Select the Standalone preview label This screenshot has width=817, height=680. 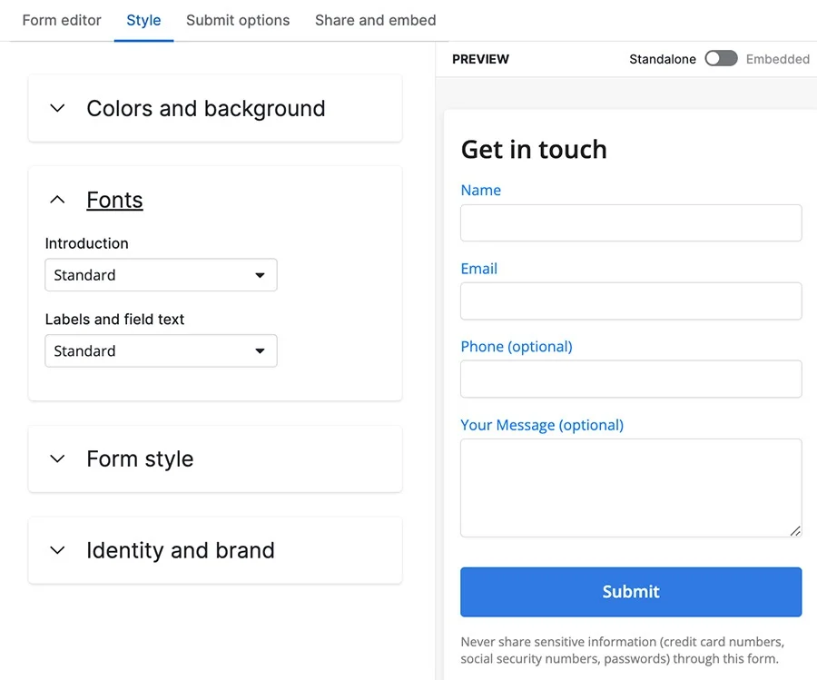click(663, 59)
